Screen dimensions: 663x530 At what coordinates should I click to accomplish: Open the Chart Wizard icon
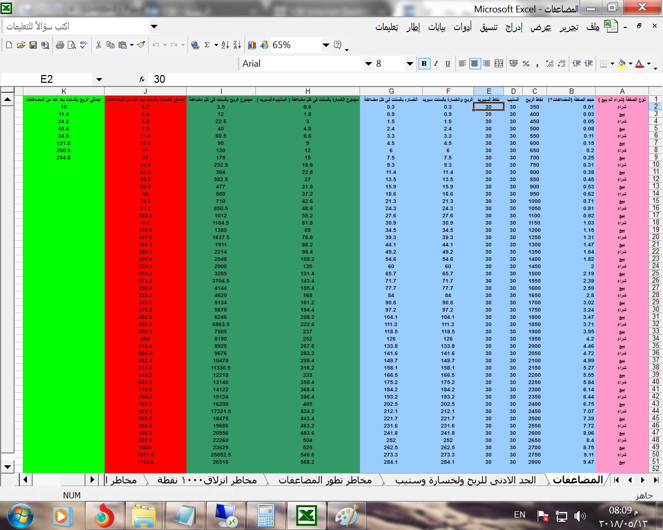point(252,46)
